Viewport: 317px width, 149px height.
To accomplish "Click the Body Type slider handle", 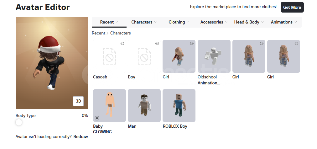I will 19,122.
